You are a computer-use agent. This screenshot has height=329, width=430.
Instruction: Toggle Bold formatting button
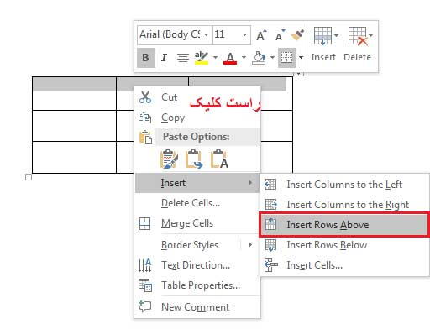146,58
